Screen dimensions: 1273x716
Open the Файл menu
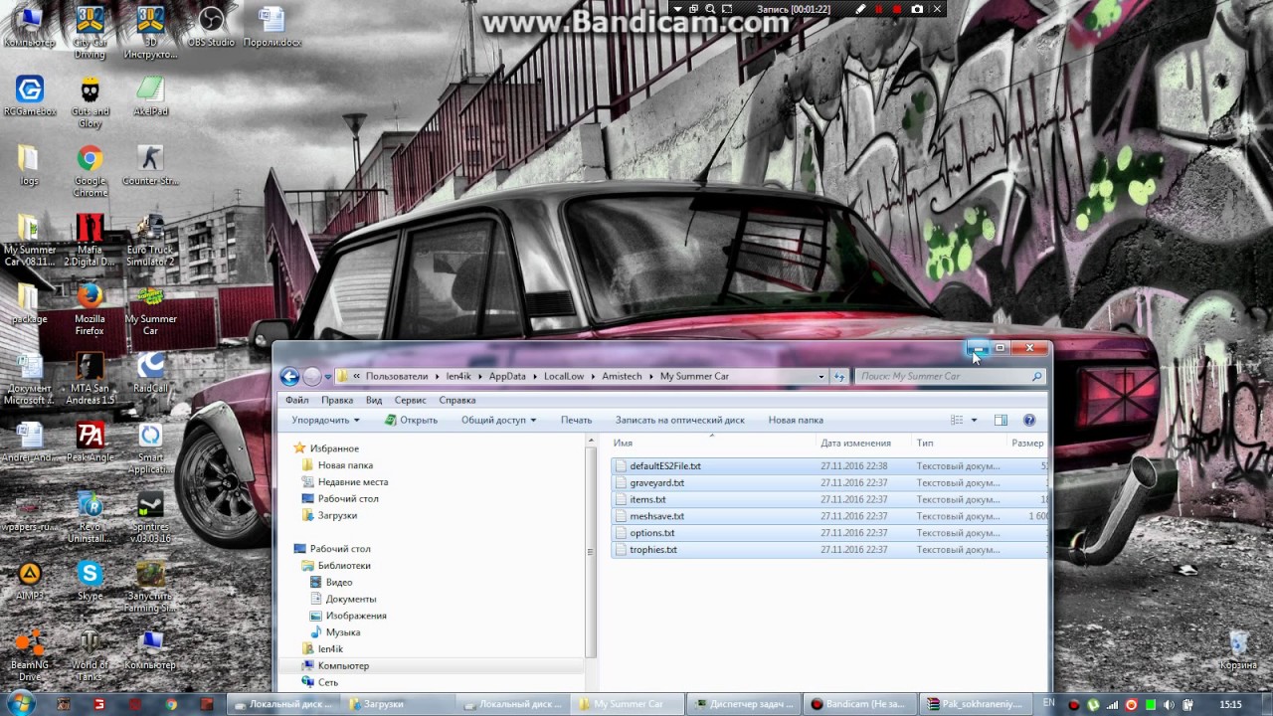tap(296, 400)
